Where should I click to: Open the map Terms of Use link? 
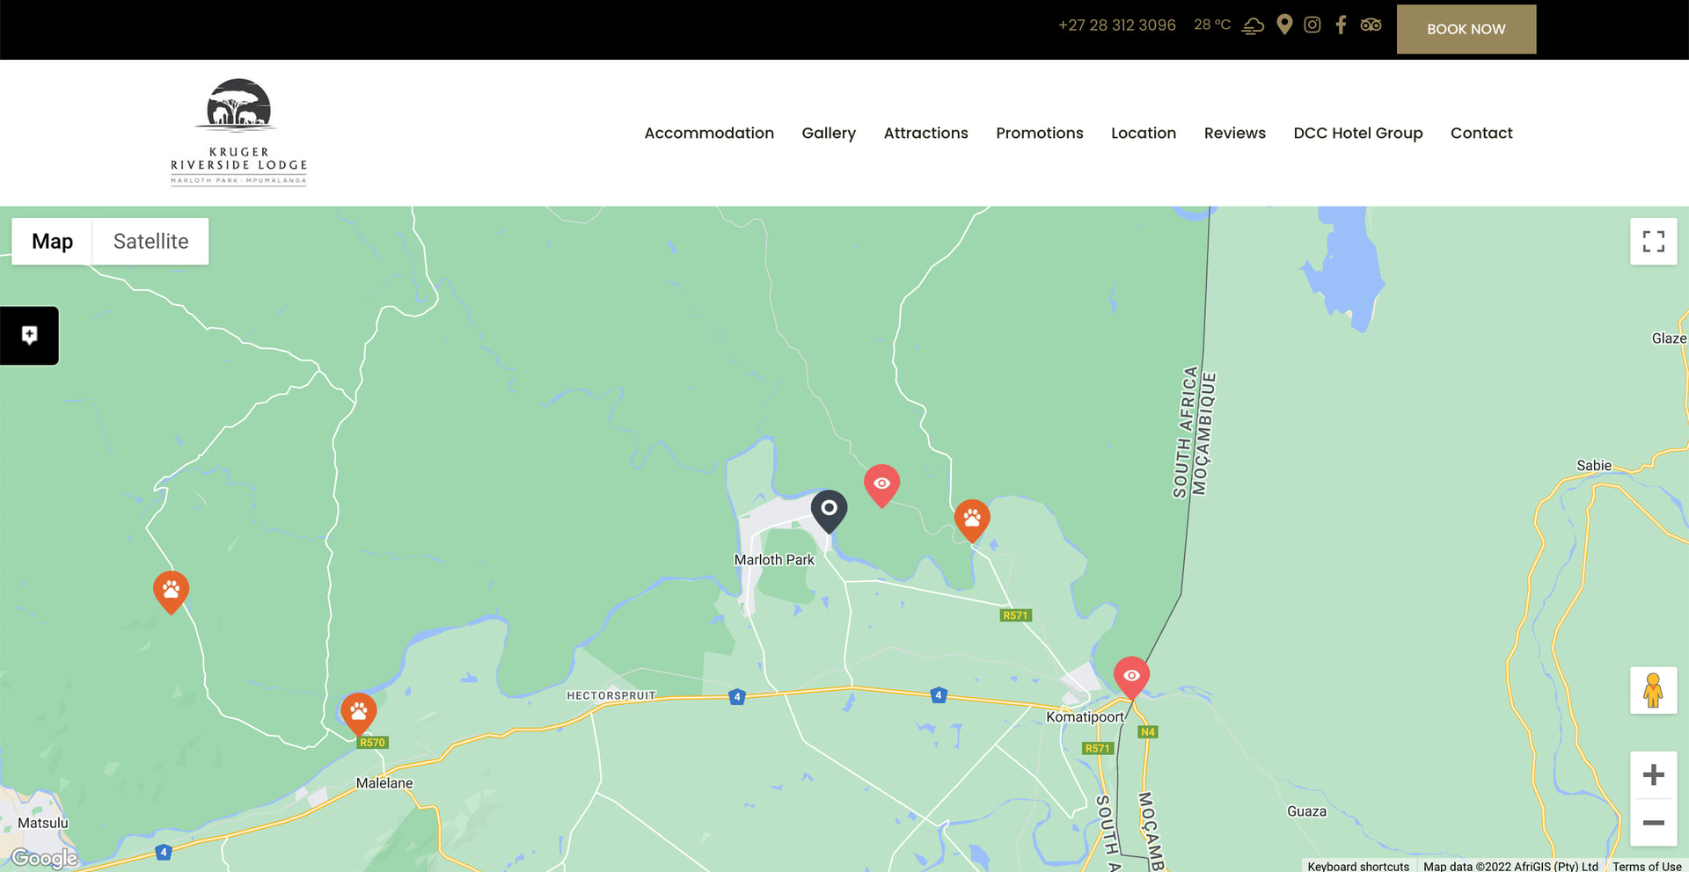click(x=1646, y=866)
